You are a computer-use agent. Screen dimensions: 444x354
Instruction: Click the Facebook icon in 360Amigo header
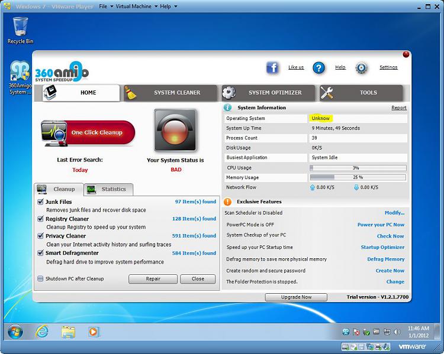tap(272, 67)
